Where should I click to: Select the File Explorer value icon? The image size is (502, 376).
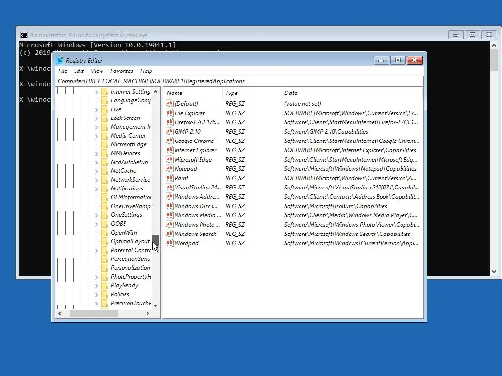(x=169, y=113)
